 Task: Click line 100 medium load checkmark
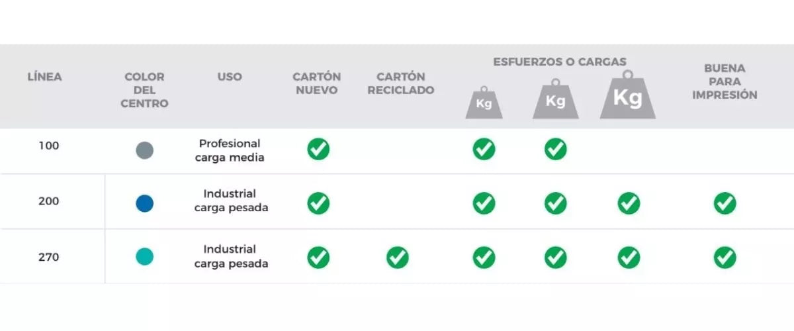555,149
